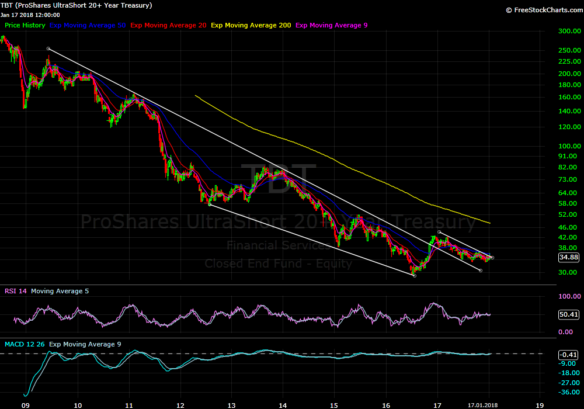Click the year 17 time-axis label
This screenshot has height=409, width=584.
[437, 405]
